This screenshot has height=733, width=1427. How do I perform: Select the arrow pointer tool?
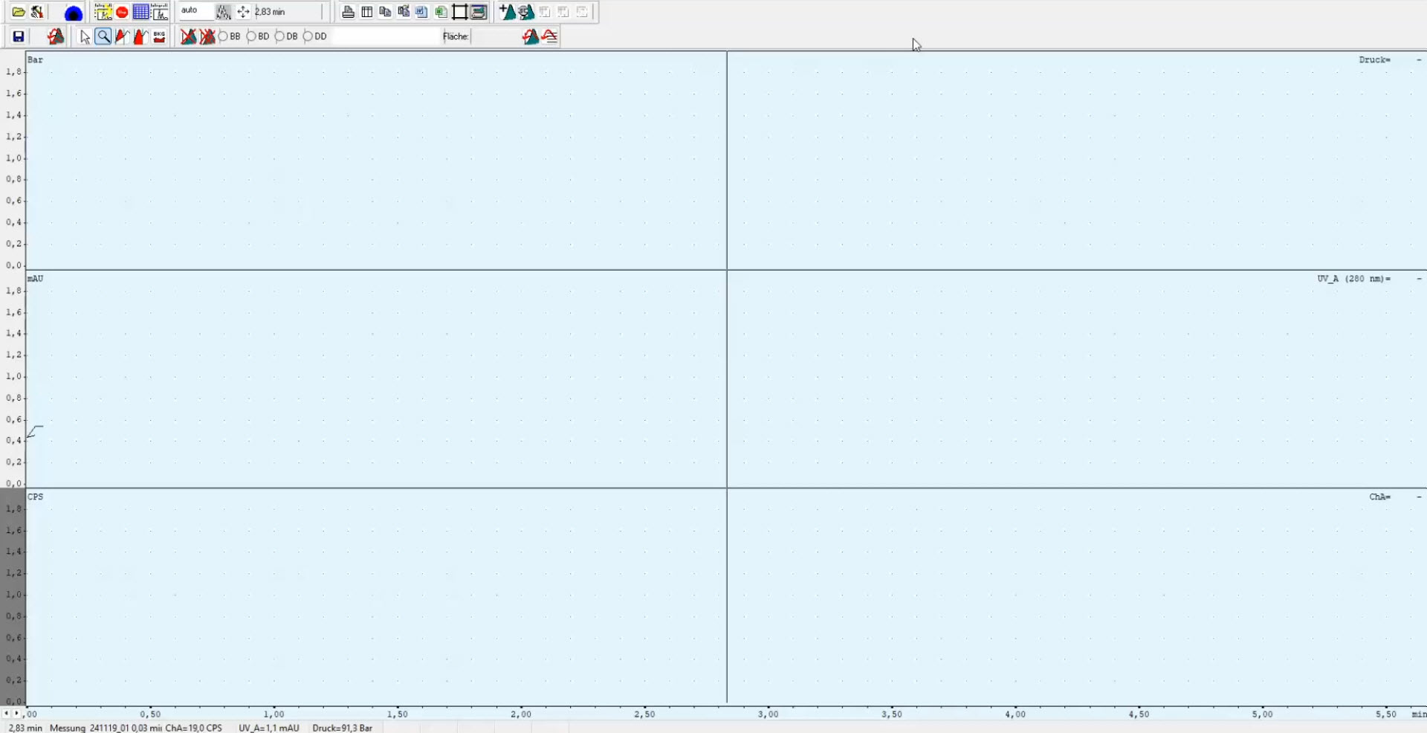pyautogui.click(x=85, y=36)
